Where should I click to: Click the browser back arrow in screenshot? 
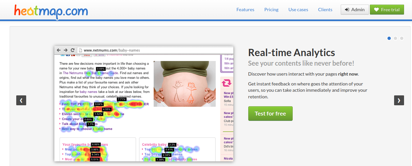click(59, 50)
